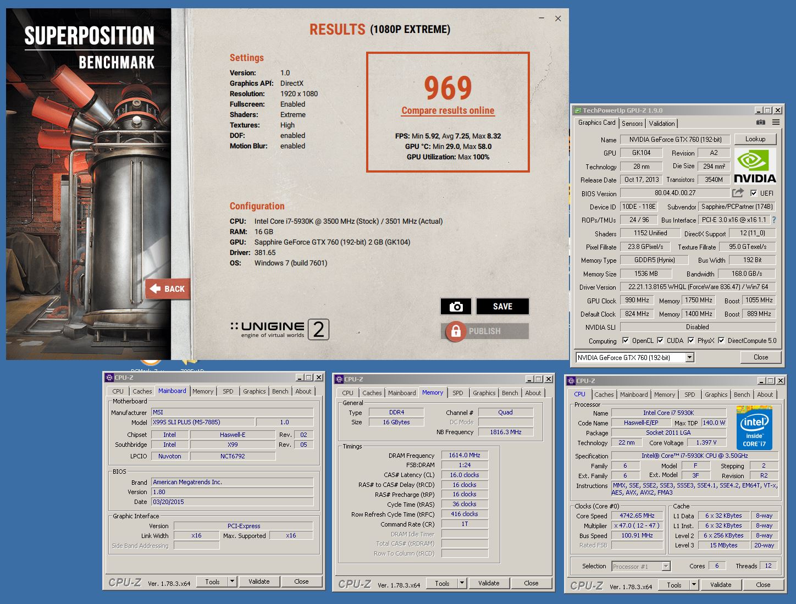Click the BIOS Version field 80.04.4D.00.27
796x604 pixels.
click(x=675, y=193)
